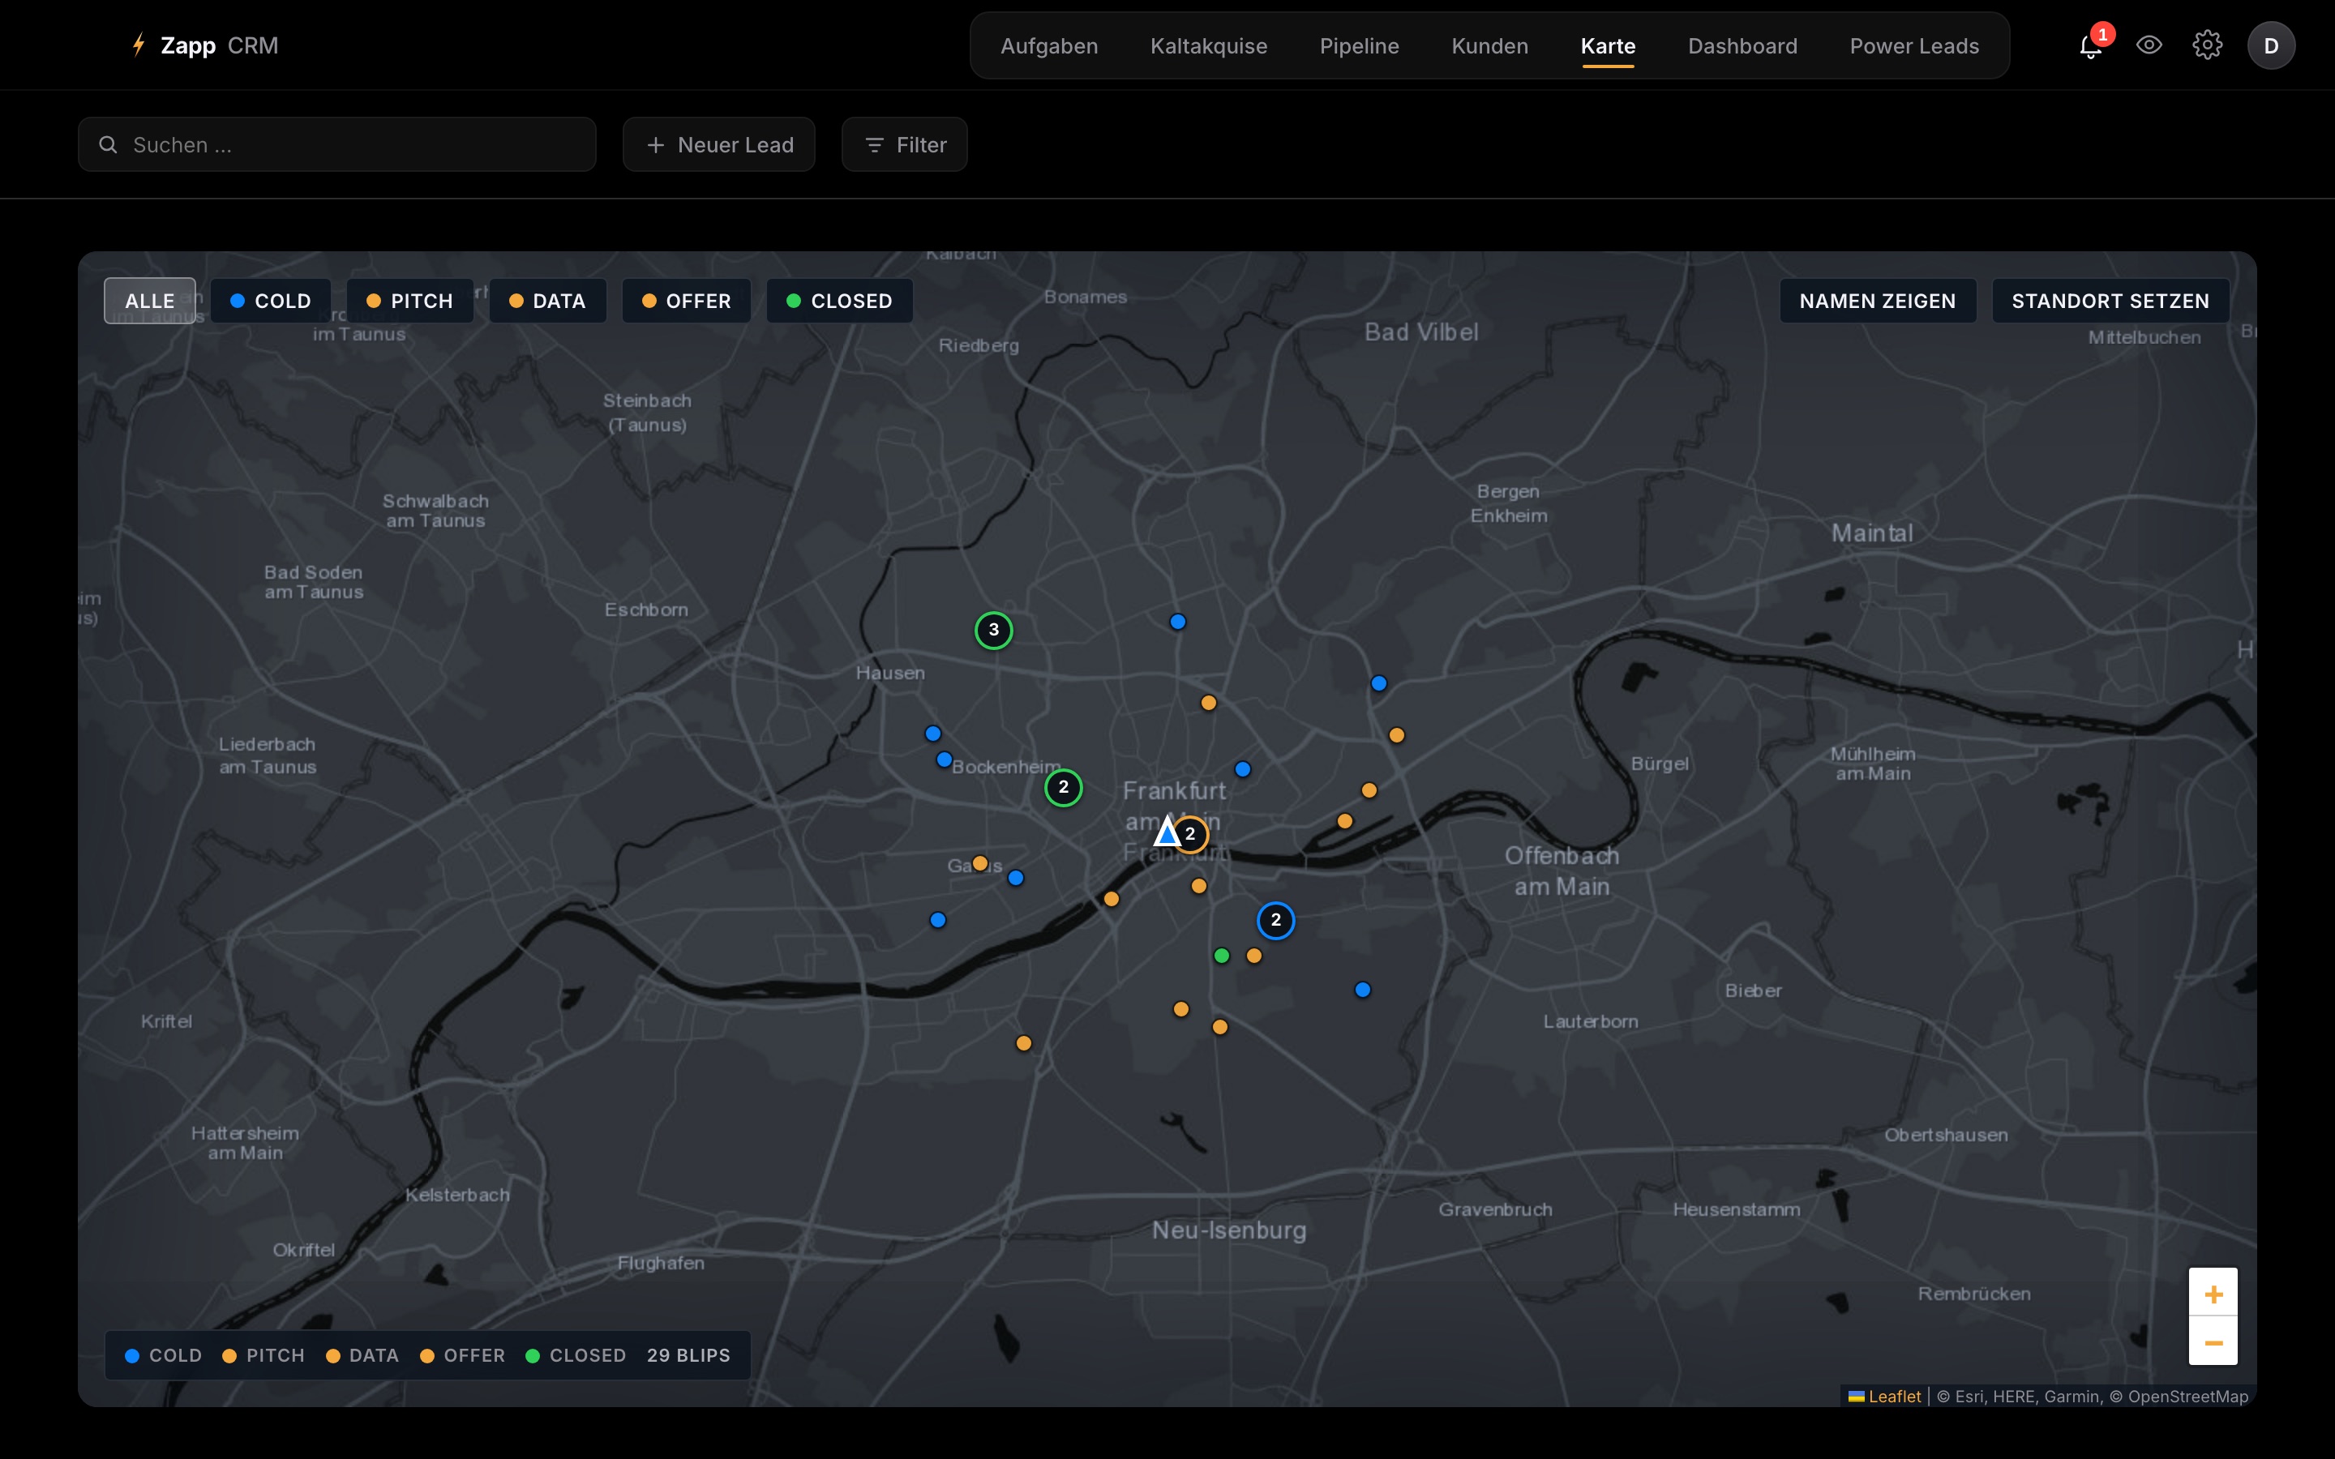Zoom out the map with minus
Image resolution: width=2335 pixels, height=1459 pixels.
pyautogui.click(x=2213, y=1342)
